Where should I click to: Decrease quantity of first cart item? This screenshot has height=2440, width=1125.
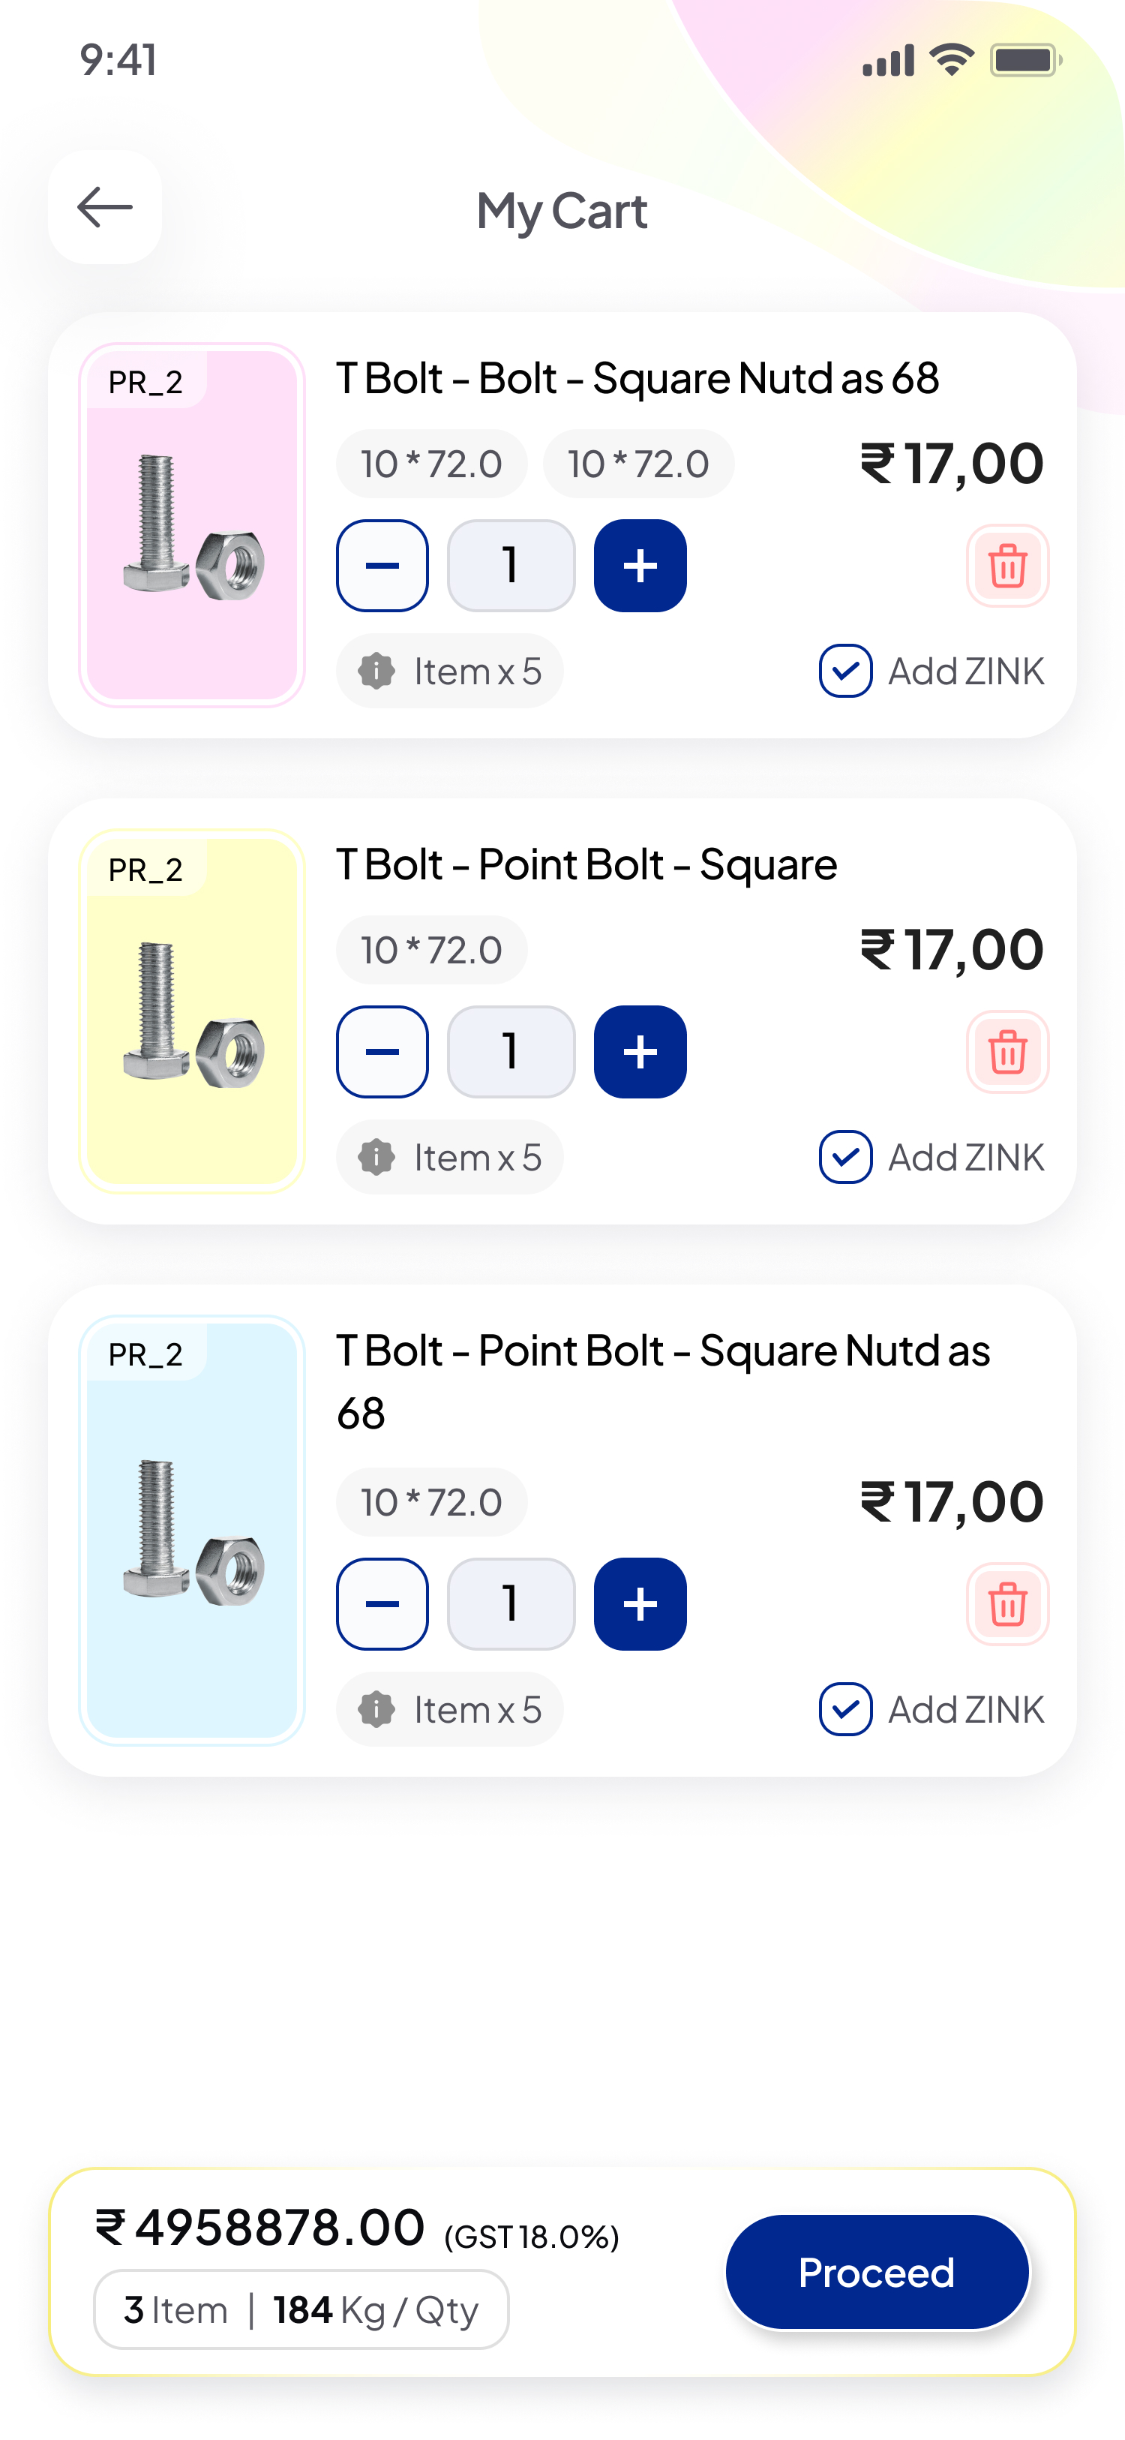(382, 566)
